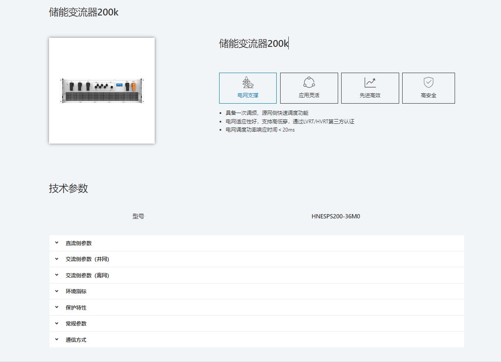Click the product title beside the image
Screen dimensions: 501x362
(254, 43)
